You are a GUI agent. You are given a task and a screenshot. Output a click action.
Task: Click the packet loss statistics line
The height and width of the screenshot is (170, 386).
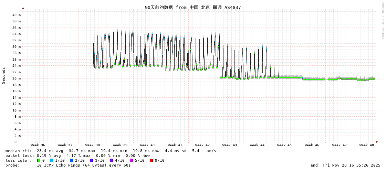click(x=77, y=156)
